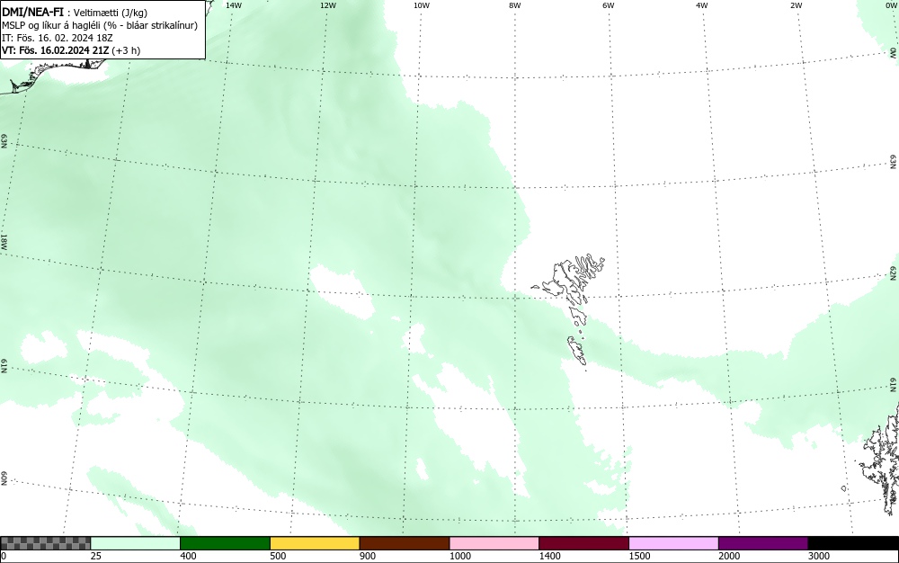Click the checkered 0–25 legend swatch
Image resolution: width=899 pixels, height=563 pixels.
(45, 543)
